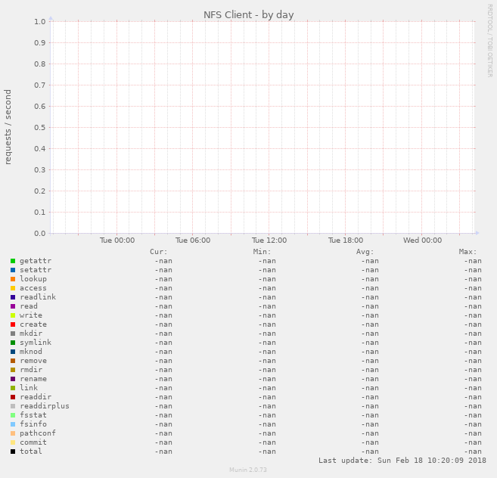497x478 pixels.
Task: Click the blue setattr legend swatch
Action: tap(13, 270)
